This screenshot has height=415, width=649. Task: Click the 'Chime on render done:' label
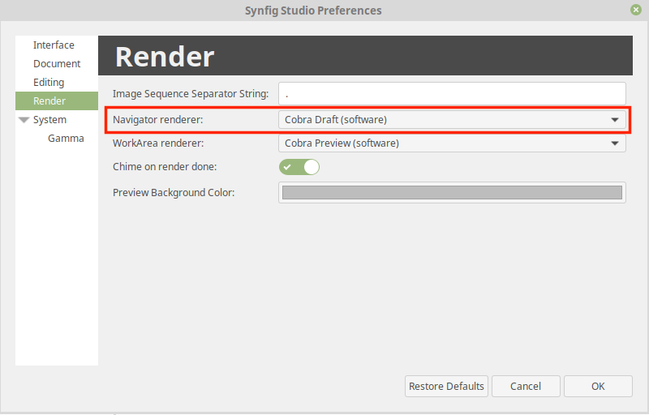pyautogui.click(x=165, y=167)
